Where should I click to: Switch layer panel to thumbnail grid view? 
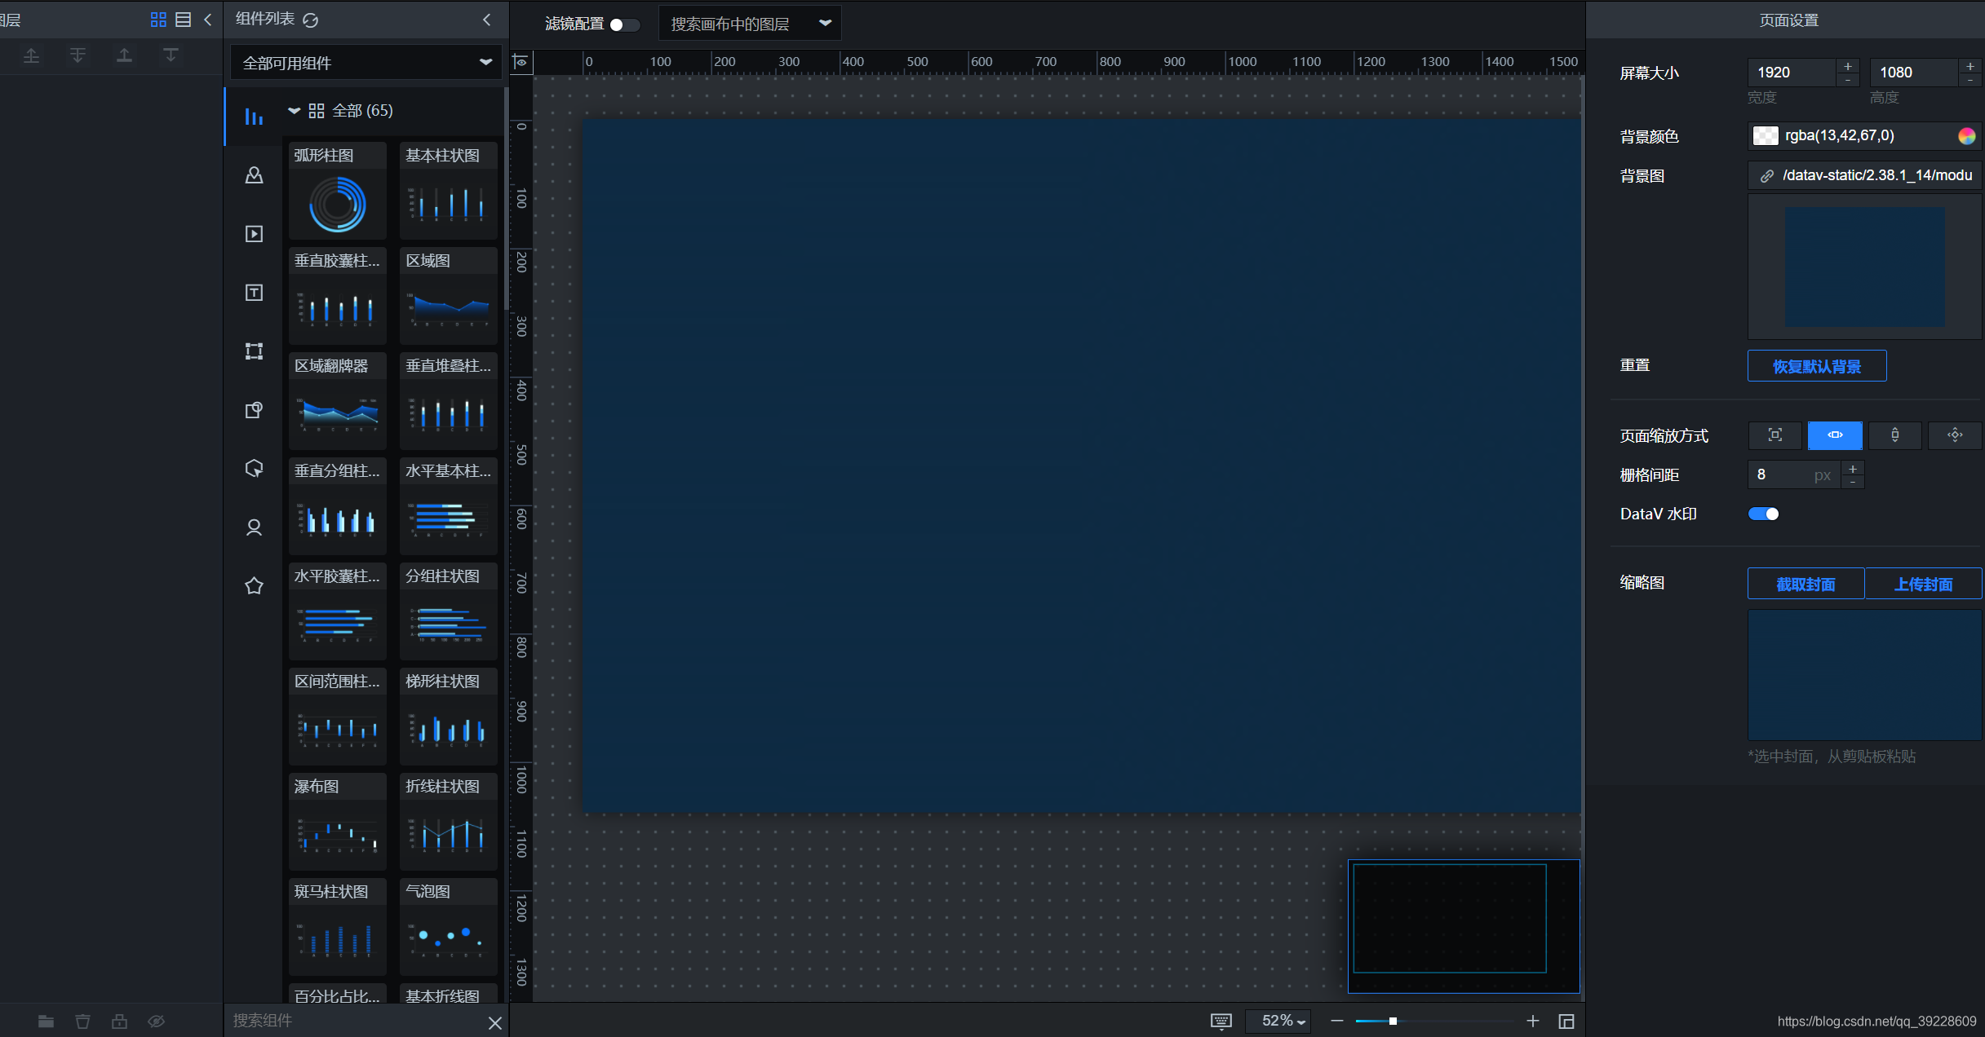[158, 20]
